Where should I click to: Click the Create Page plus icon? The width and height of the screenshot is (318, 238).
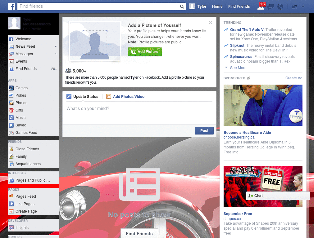click(x=11, y=211)
